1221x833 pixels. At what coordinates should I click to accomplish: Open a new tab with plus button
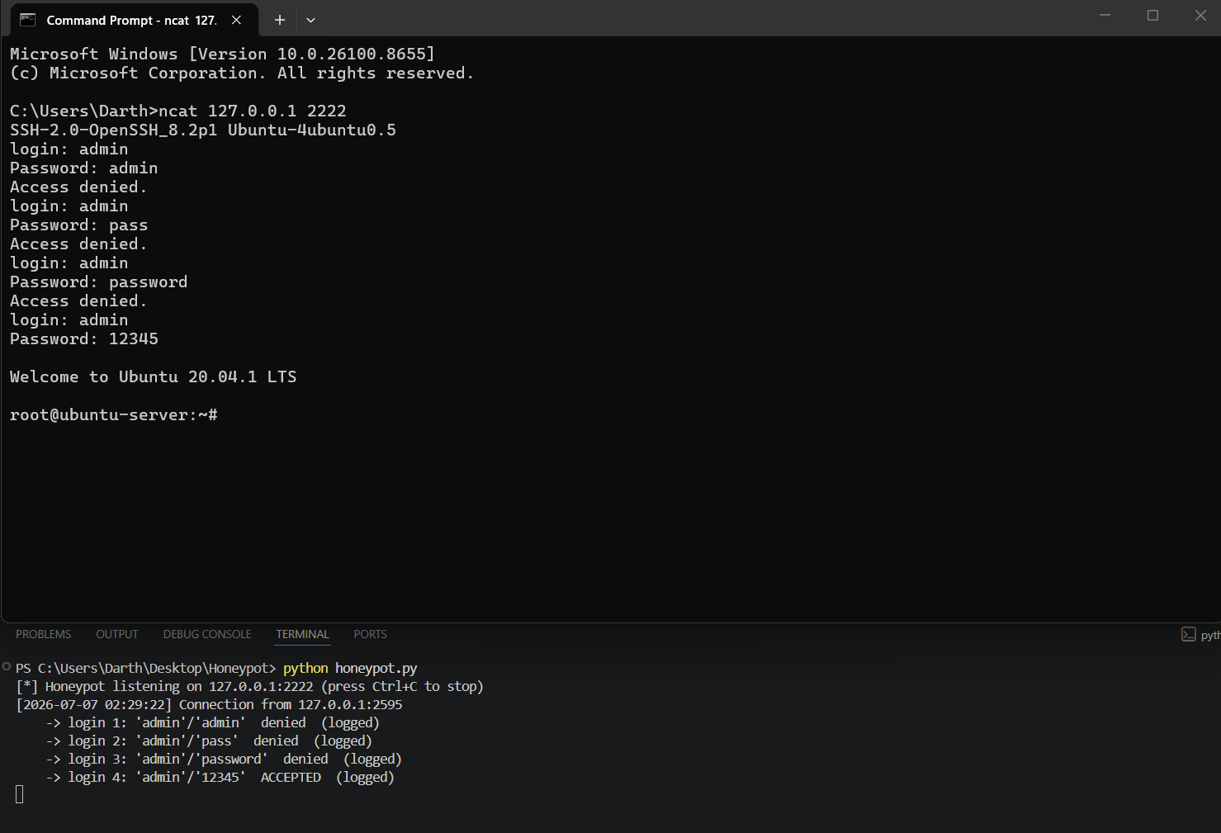click(x=280, y=20)
